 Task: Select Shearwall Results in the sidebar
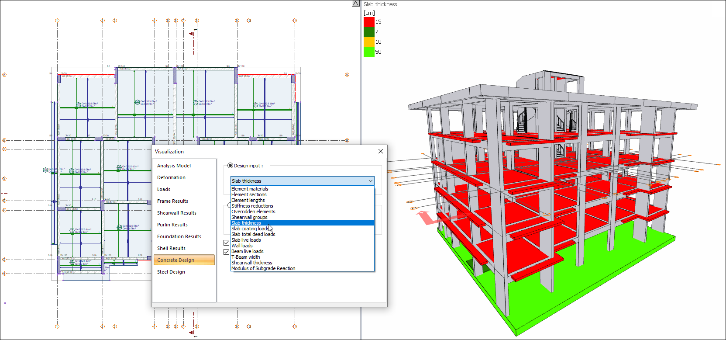(177, 213)
